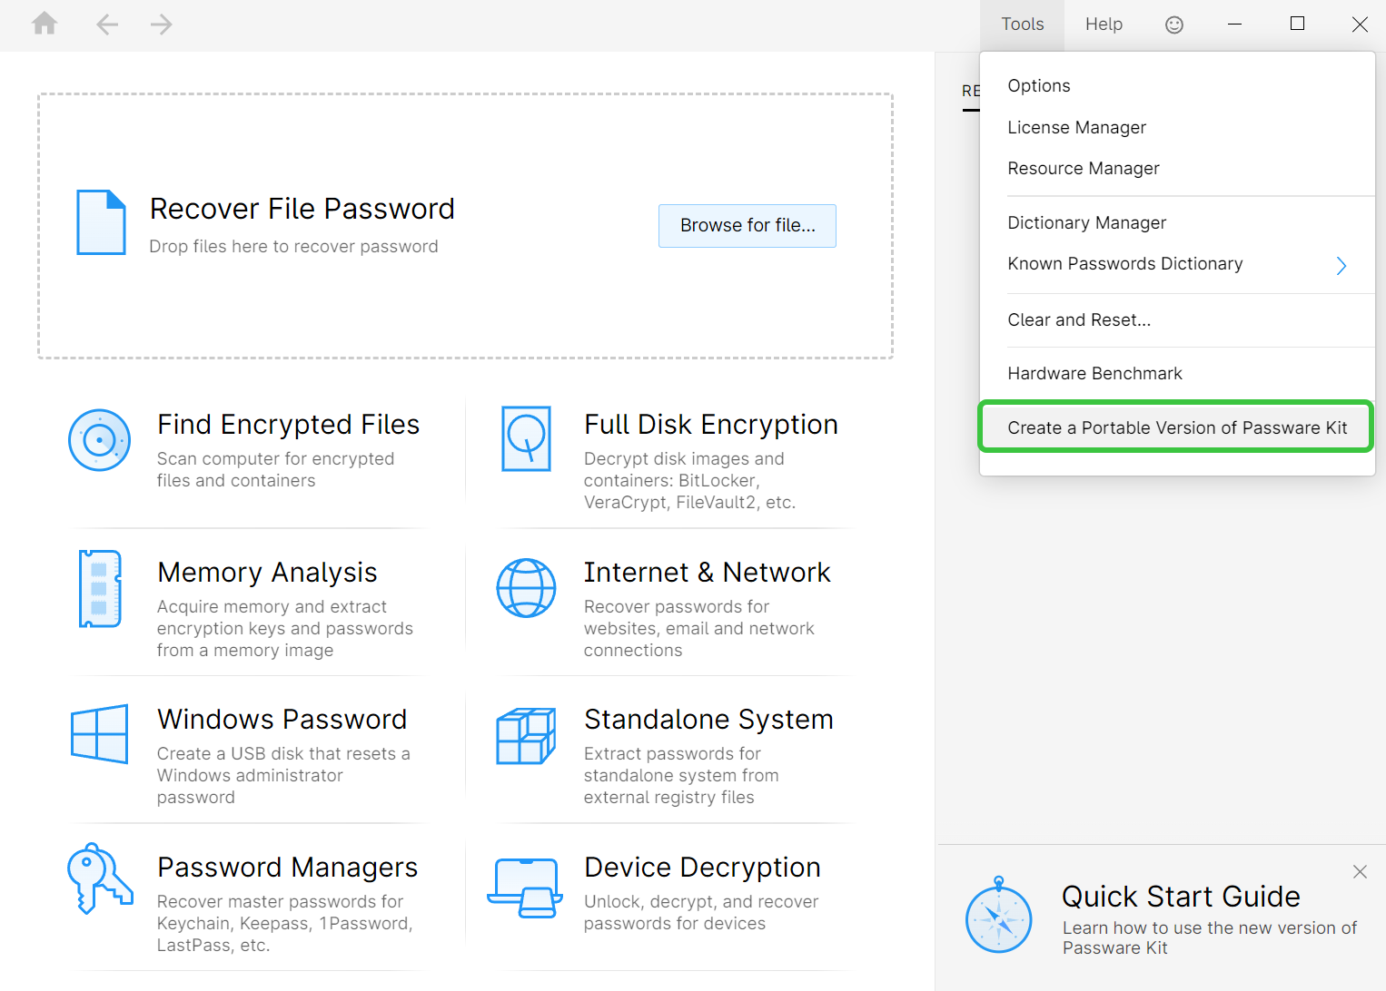
Task: Click the Device Decryption laptop icon
Action: pyautogui.click(x=525, y=888)
